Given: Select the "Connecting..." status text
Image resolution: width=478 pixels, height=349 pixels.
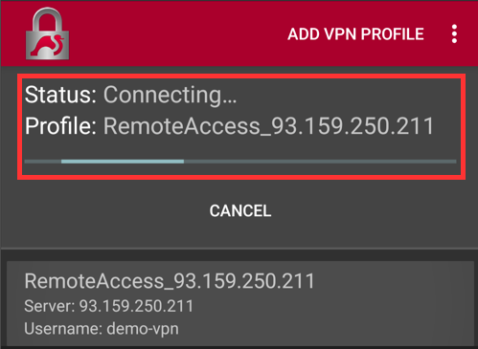Looking at the screenshot, I should tap(170, 96).
